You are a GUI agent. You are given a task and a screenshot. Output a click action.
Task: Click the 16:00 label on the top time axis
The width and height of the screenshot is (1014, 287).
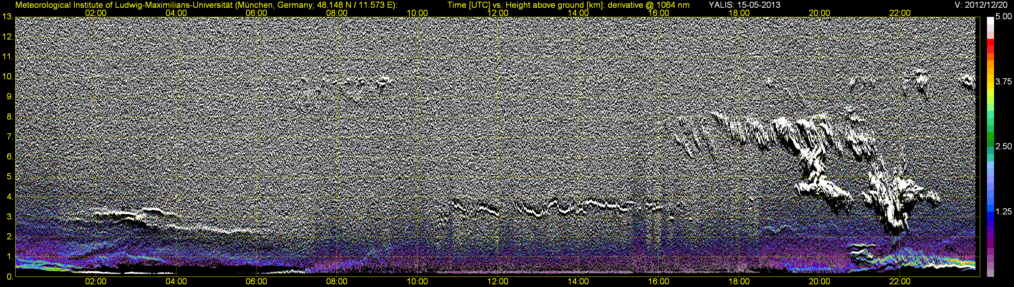pos(658,13)
